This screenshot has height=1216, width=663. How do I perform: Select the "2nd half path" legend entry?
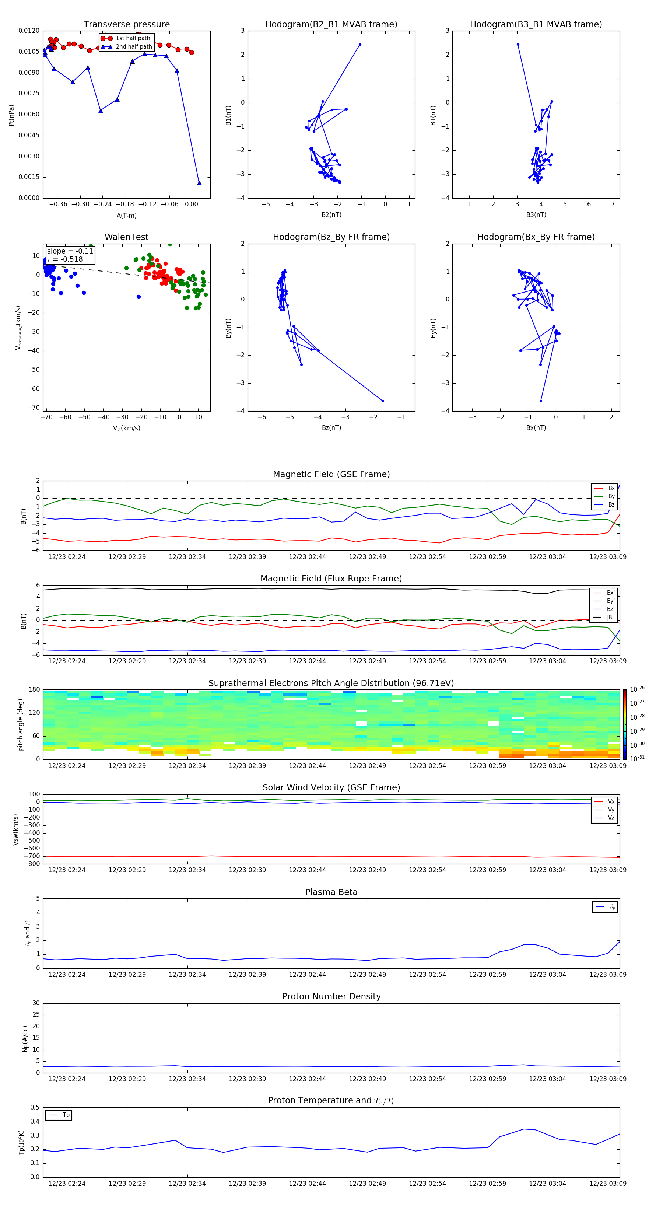click(127, 47)
